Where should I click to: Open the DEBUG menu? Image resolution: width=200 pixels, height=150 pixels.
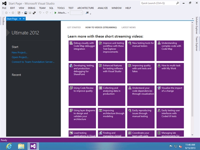32,8
